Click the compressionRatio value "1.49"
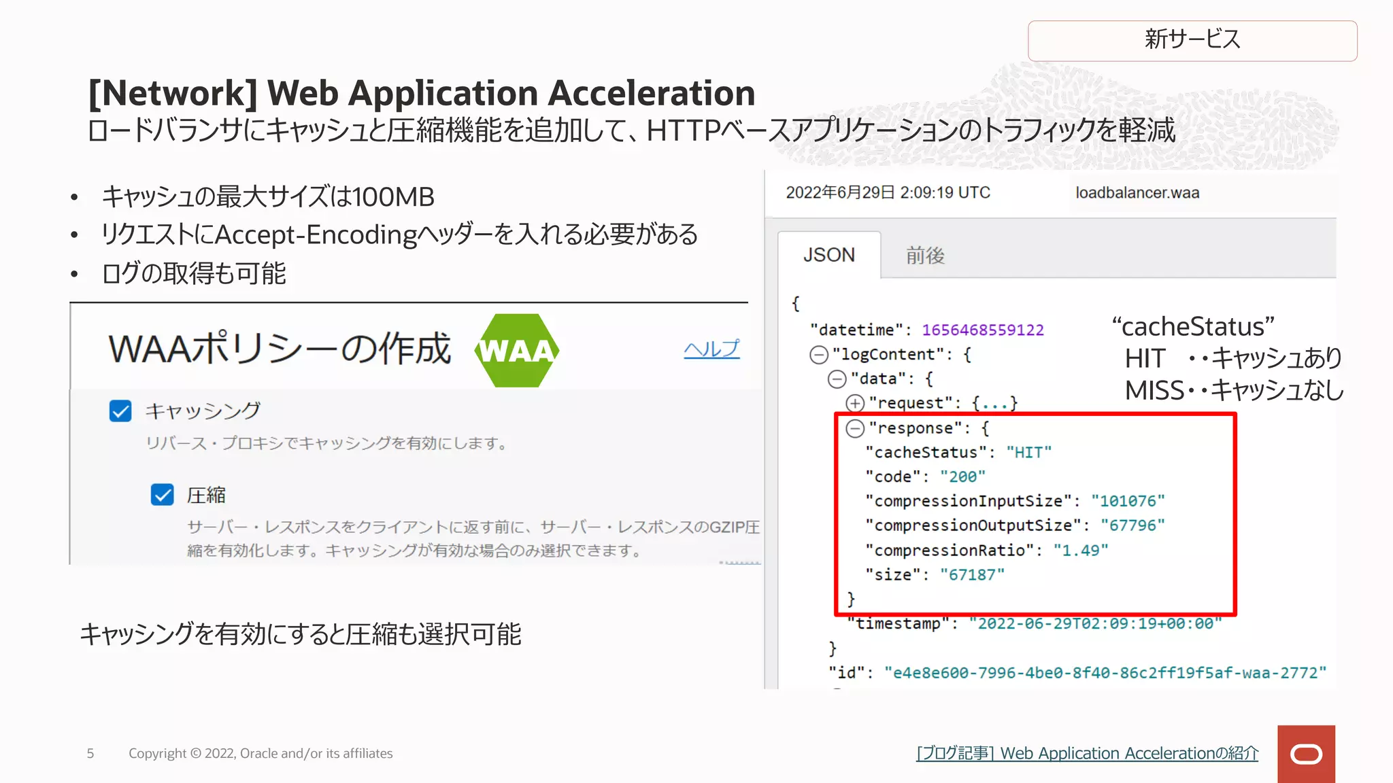This screenshot has width=1393, height=783. pos(1081,551)
